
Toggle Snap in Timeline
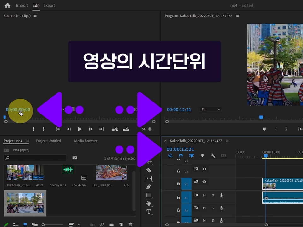(181, 155)
